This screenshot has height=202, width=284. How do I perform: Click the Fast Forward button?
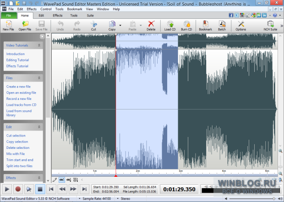pyautogui.click(x=73, y=189)
